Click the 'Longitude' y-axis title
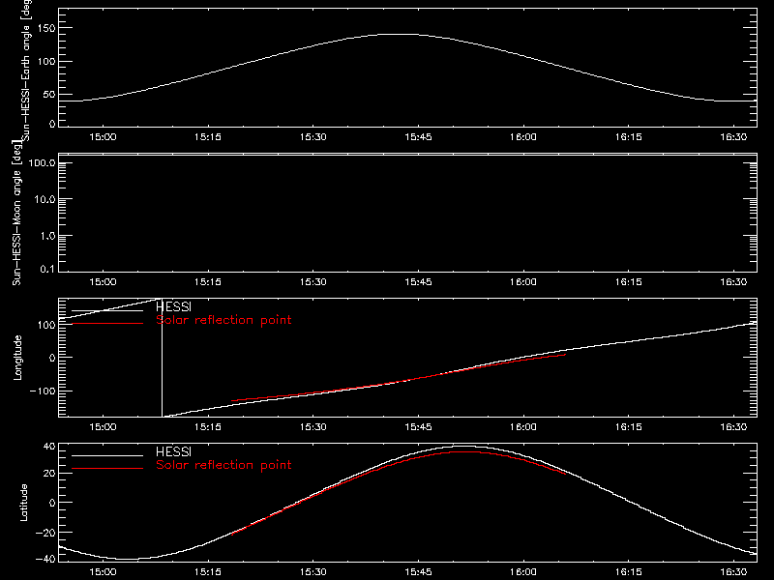 pyautogui.click(x=17, y=358)
